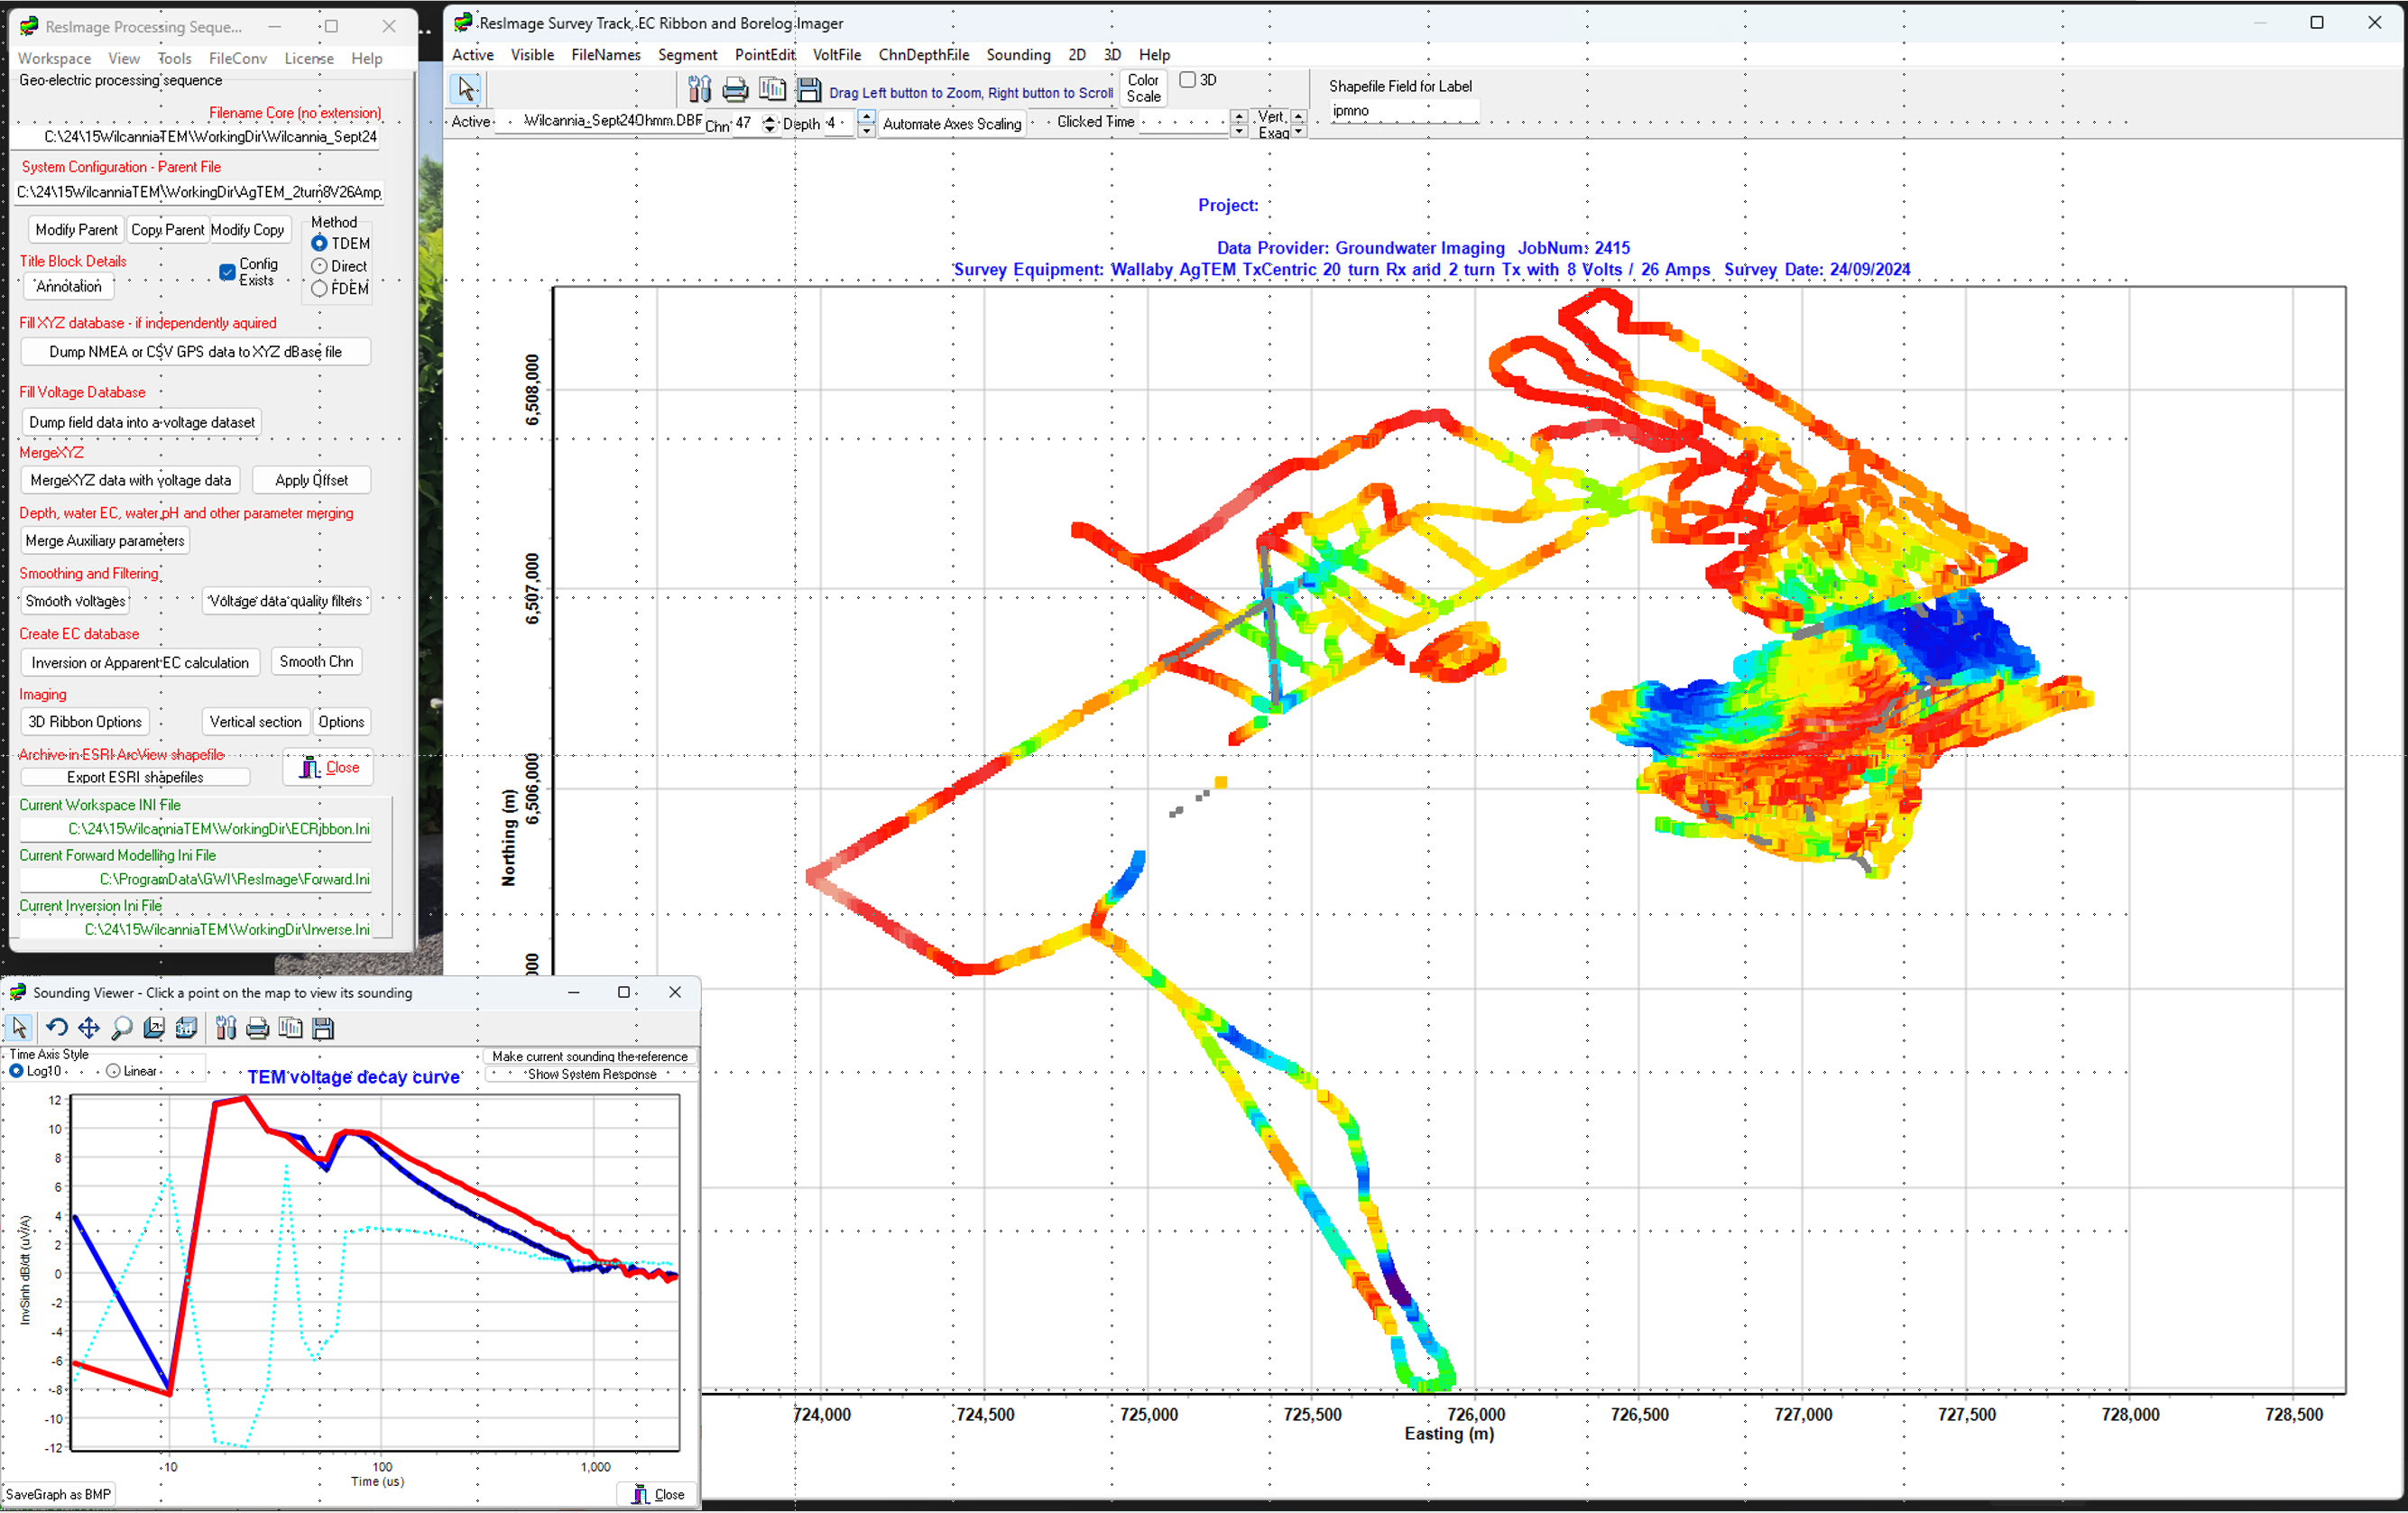Increase Vert Exag with the up arrow
The height and width of the screenshot is (1513, 2408).
click(x=1298, y=116)
